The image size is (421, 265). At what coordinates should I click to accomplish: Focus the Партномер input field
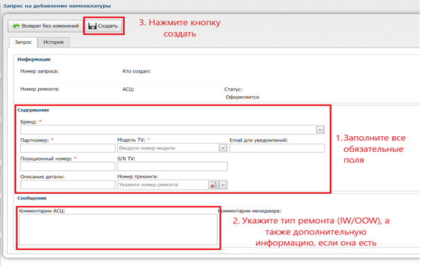pyautogui.click(x=68, y=148)
